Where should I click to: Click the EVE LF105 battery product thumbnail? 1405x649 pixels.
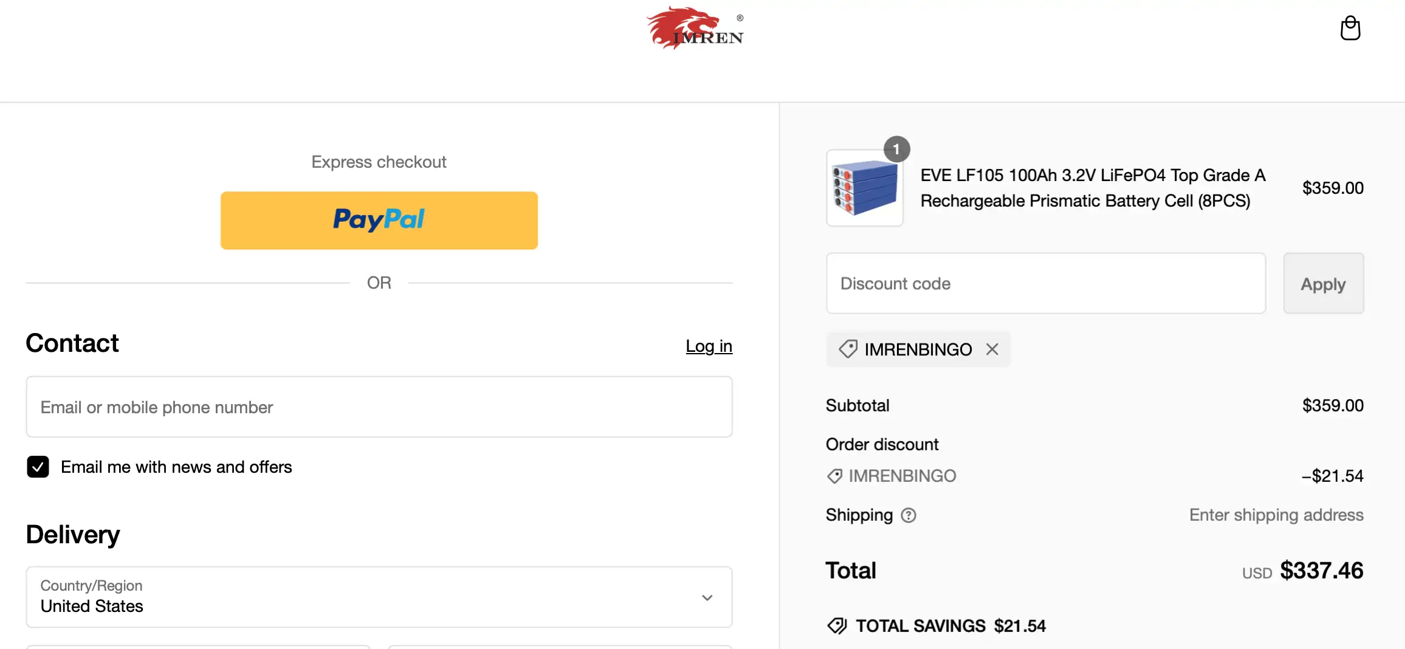[x=865, y=188]
